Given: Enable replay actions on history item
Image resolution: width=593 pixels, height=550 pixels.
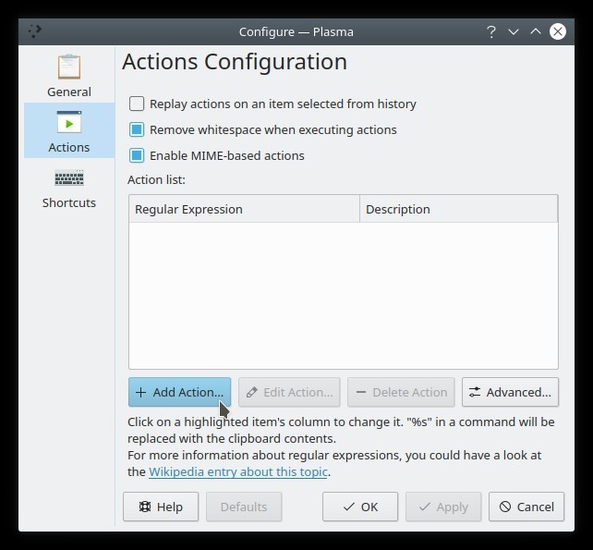Looking at the screenshot, I should (x=137, y=104).
